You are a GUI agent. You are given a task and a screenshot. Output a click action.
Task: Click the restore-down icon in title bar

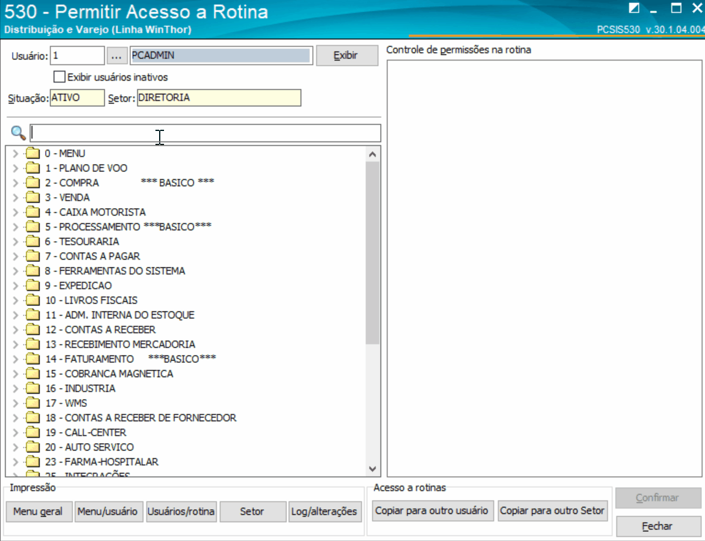click(x=634, y=8)
